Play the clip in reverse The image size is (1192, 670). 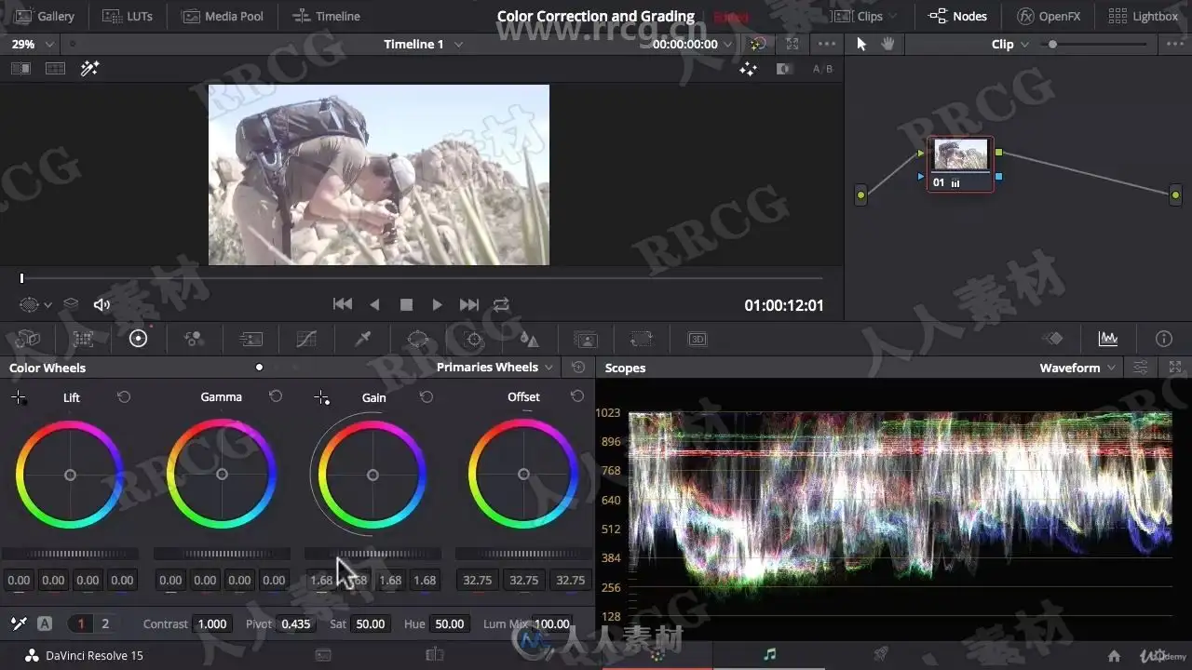374,304
